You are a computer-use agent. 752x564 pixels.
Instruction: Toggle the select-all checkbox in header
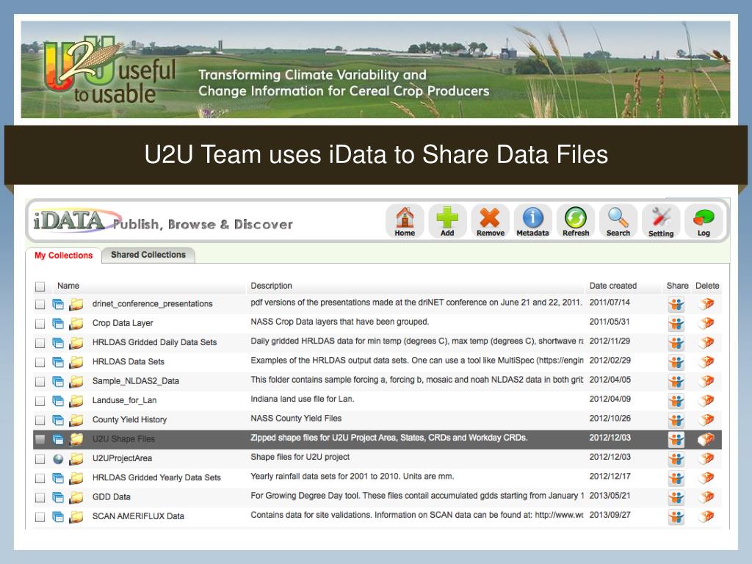pos(40,286)
